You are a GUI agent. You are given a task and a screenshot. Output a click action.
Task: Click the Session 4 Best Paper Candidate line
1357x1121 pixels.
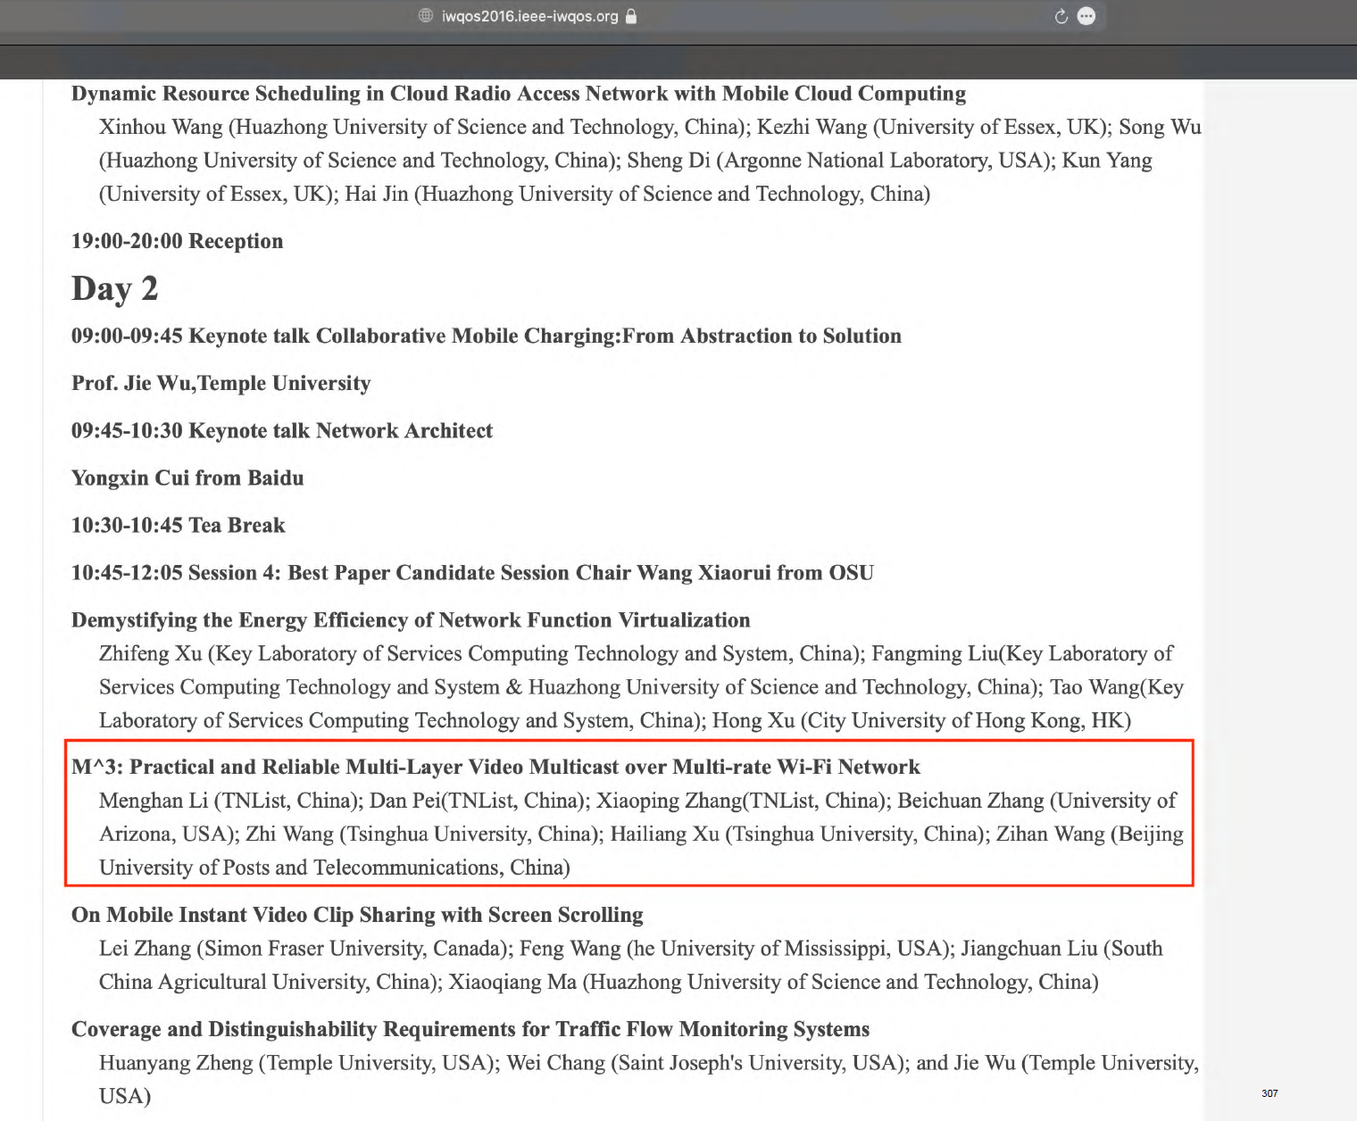tap(471, 573)
